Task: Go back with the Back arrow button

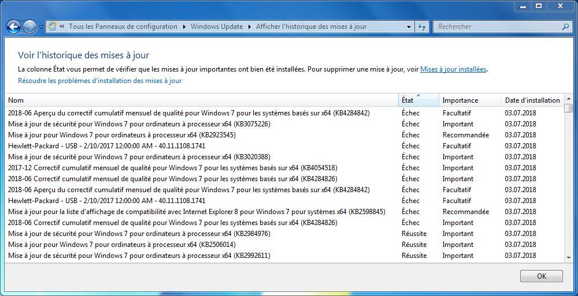Action: tap(13, 27)
